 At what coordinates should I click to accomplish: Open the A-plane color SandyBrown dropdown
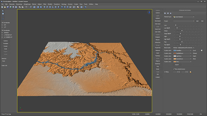click(182, 59)
